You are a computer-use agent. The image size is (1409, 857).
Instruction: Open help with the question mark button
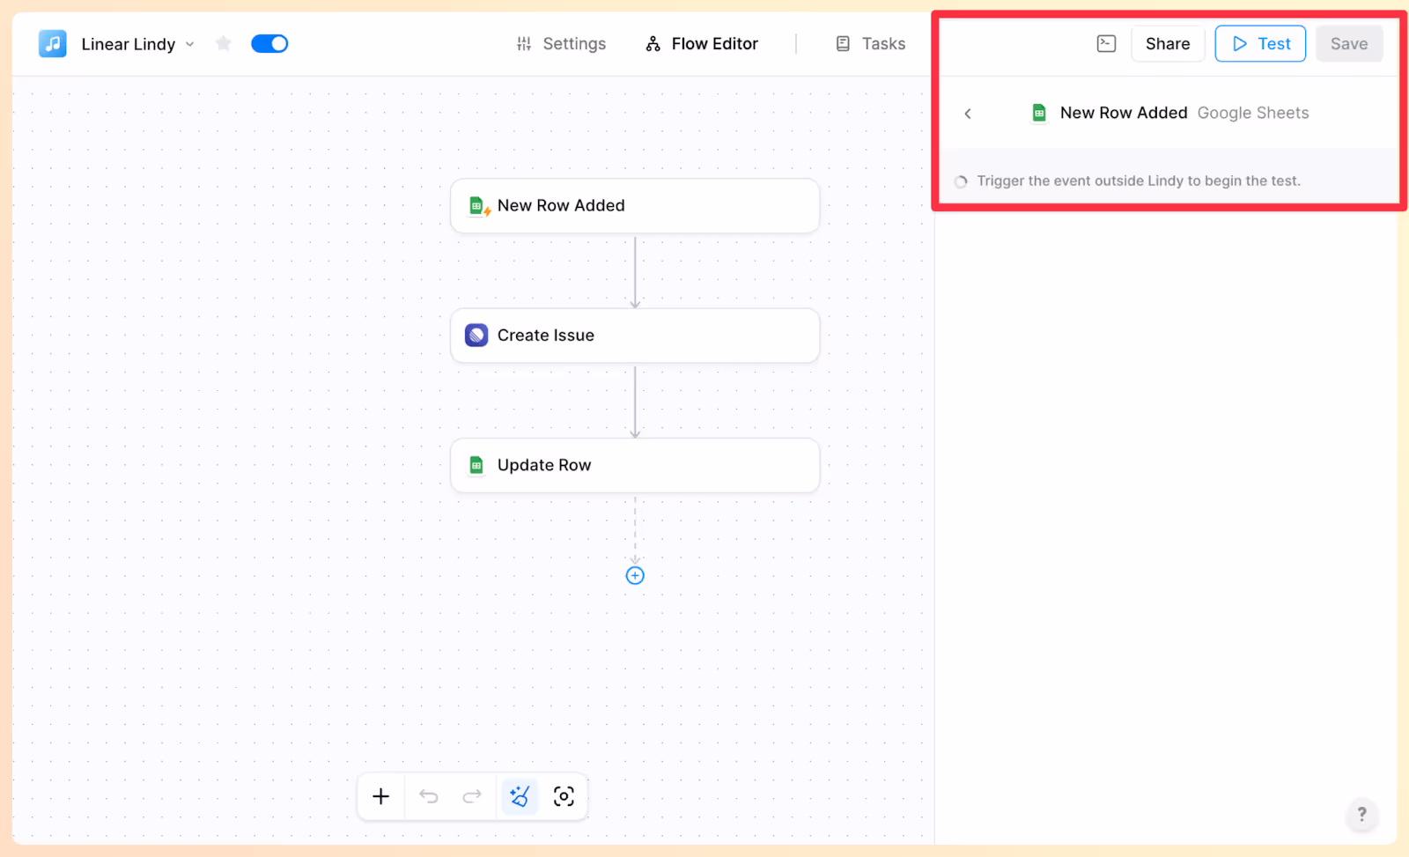click(1361, 814)
